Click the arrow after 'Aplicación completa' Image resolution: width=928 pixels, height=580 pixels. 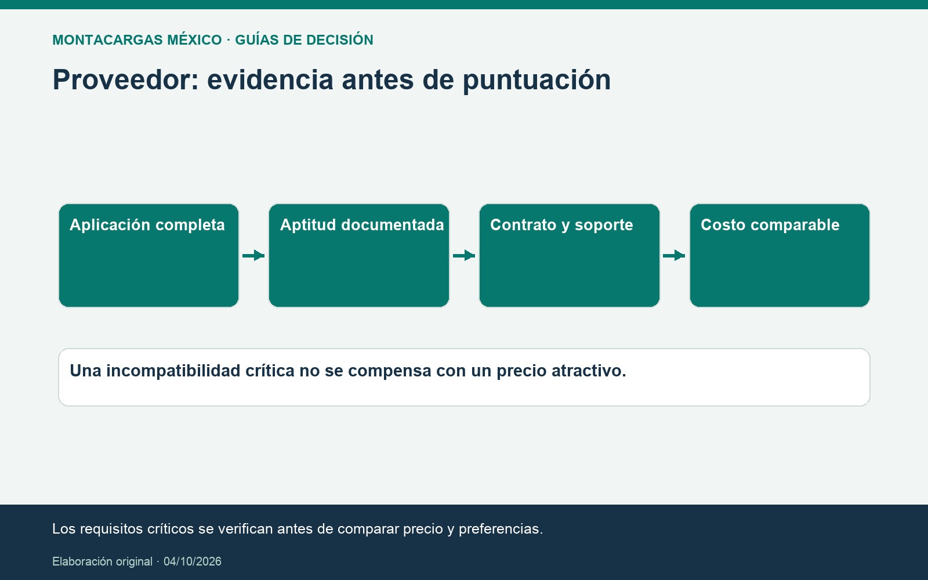pos(253,255)
